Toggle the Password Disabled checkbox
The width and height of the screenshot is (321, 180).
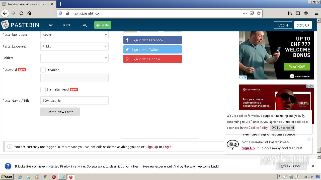43,70
